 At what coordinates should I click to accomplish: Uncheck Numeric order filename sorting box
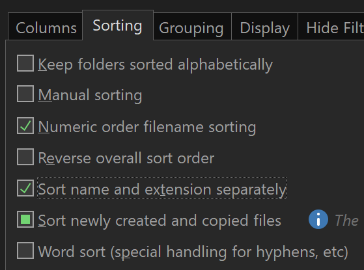25,126
